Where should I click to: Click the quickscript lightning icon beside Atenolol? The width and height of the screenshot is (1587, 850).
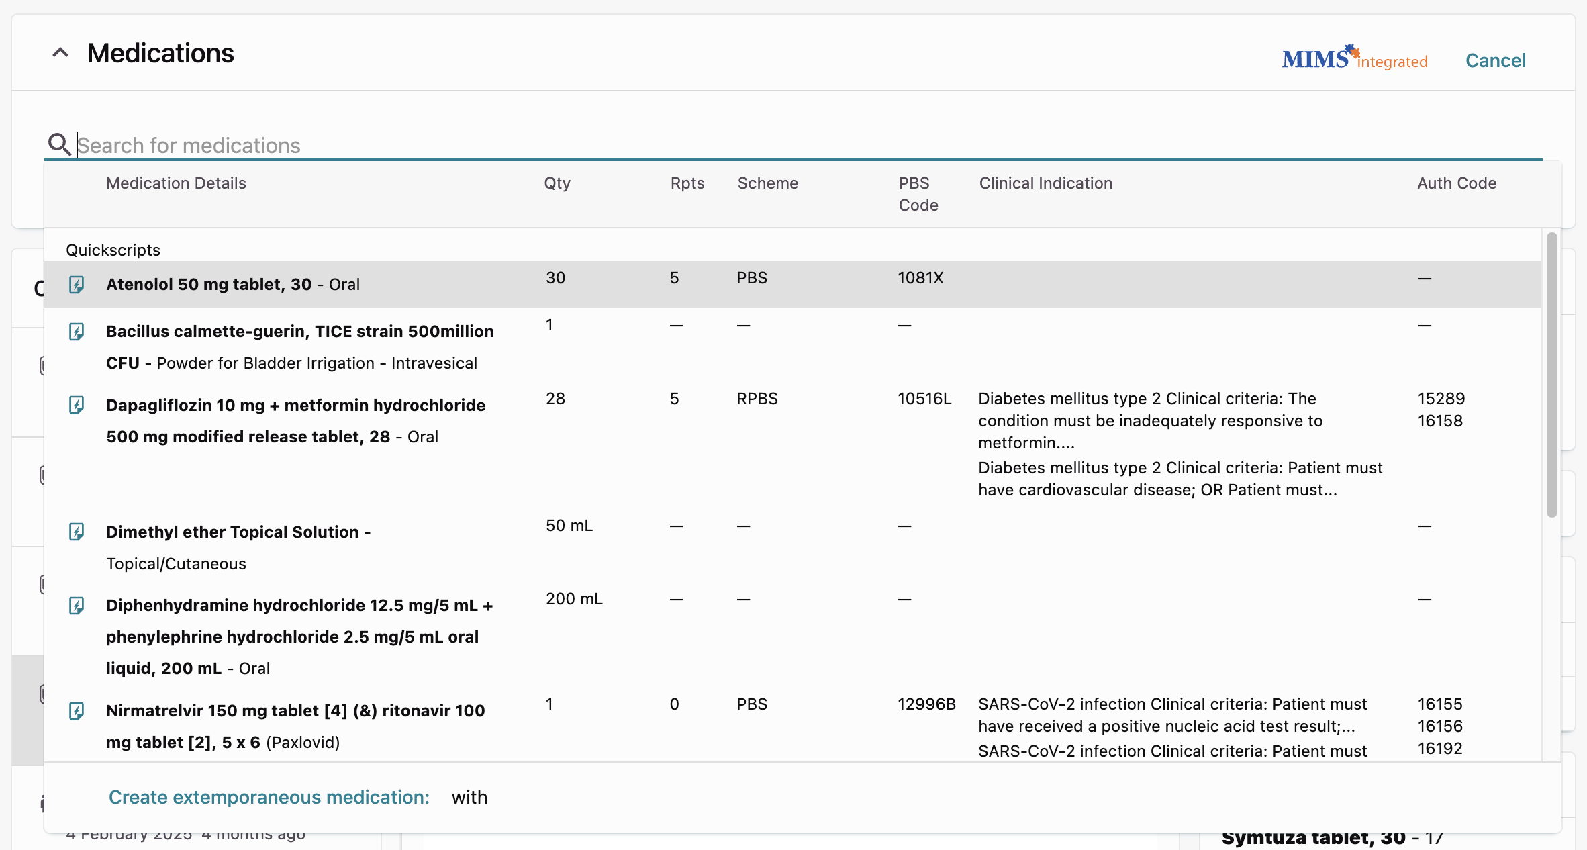(x=77, y=284)
